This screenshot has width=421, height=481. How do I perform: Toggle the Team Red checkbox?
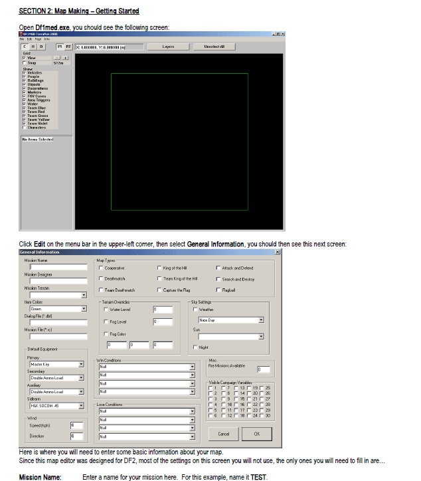coord(24,112)
